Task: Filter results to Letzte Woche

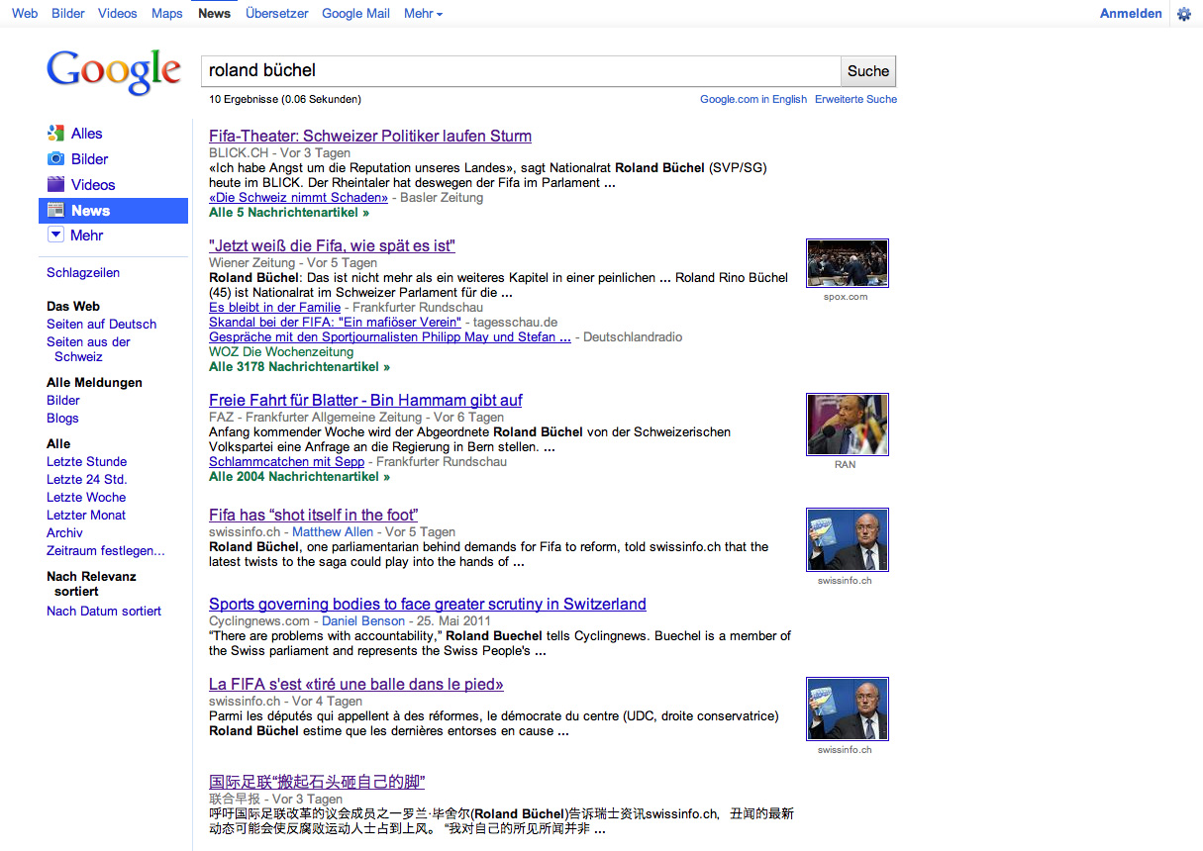Action: (86, 498)
